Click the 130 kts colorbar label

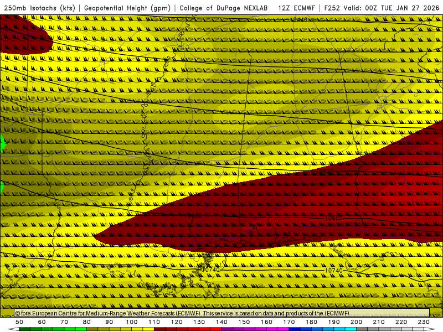(199, 322)
